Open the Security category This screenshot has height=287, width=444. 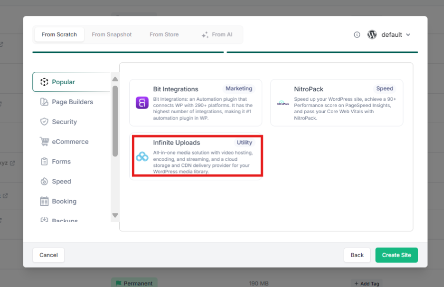[59, 122]
